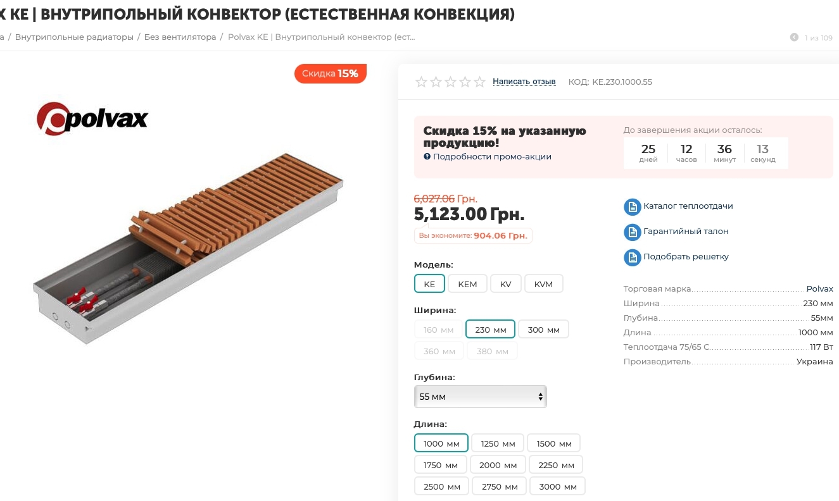The width and height of the screenshot is (839, 501).
Task: Go to Внутрипольные радиаторы breadcrumb
Action: (74, 37)
